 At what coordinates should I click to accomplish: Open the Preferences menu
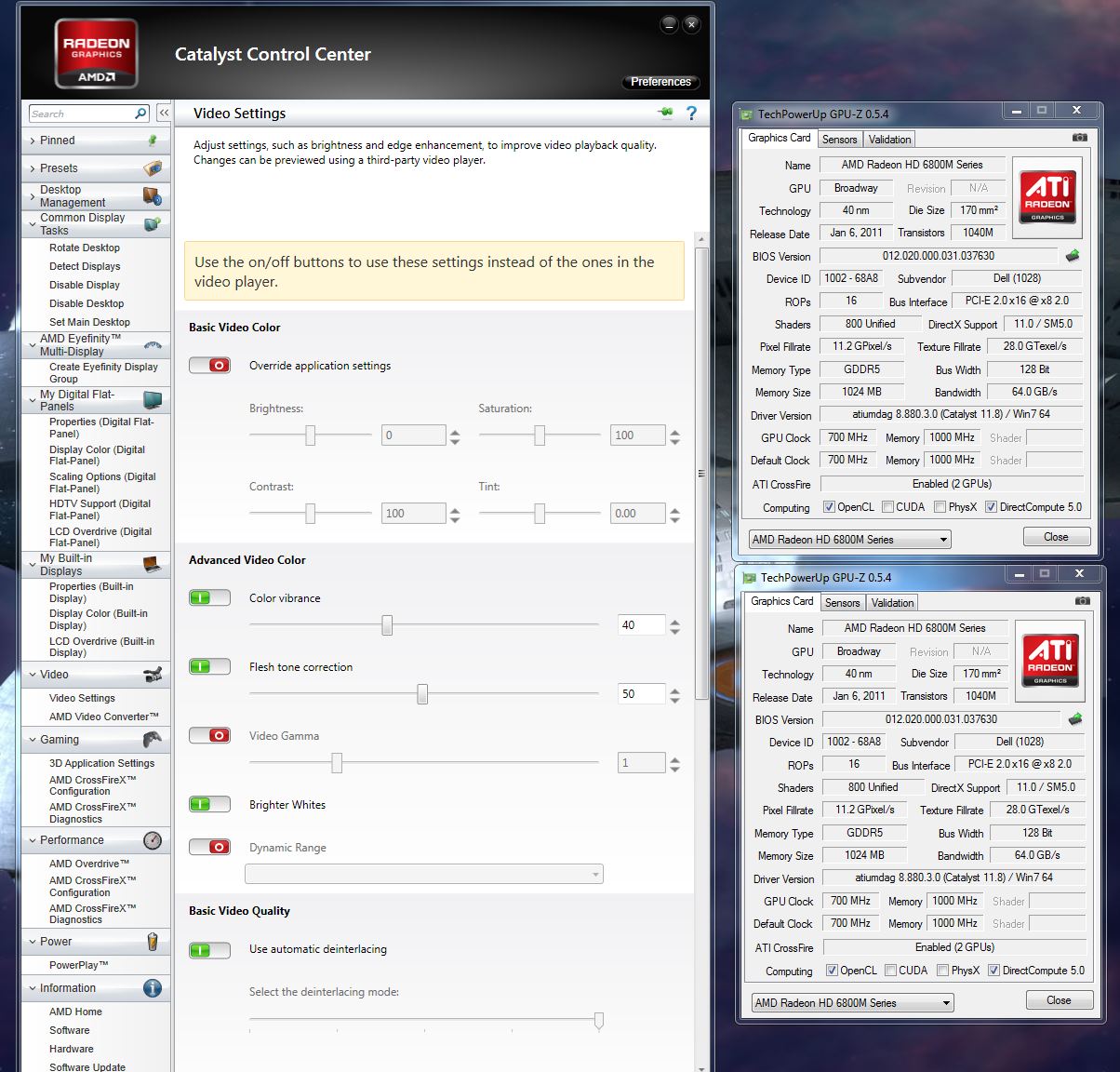click(660, 82)
